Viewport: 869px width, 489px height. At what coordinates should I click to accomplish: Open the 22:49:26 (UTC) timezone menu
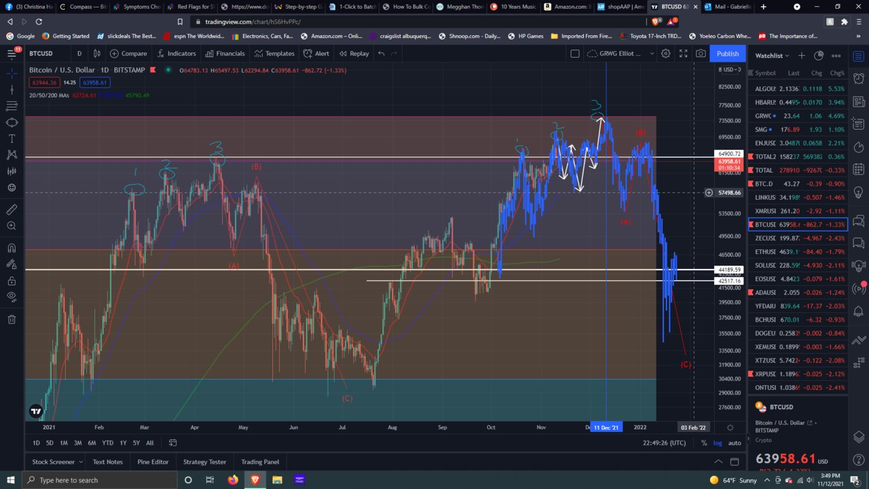[663, 443]
